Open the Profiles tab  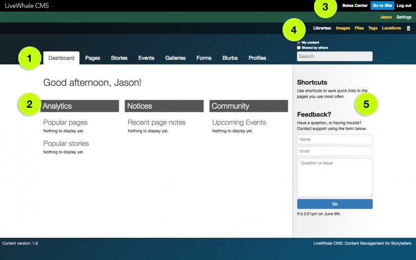pyautogui.click(x=257, y=58)
